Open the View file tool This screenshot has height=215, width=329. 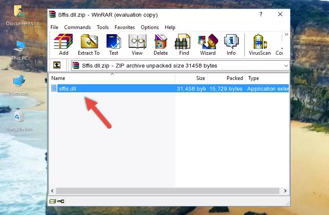click(137, 44)
